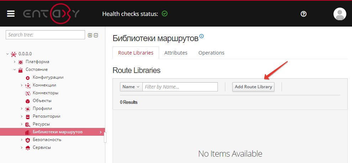Expand the Репозитории tree node
The height and width of the screenshot is (163, 352).
[22, 117]
